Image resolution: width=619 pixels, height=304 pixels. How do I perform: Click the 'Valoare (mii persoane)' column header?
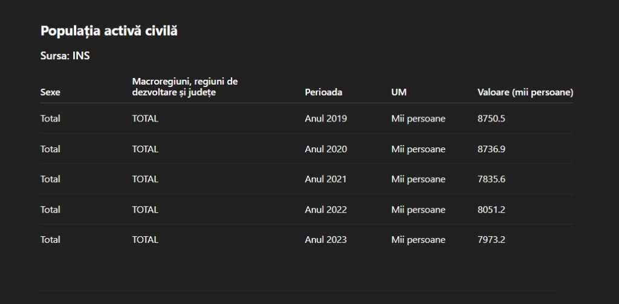point(525,92)
